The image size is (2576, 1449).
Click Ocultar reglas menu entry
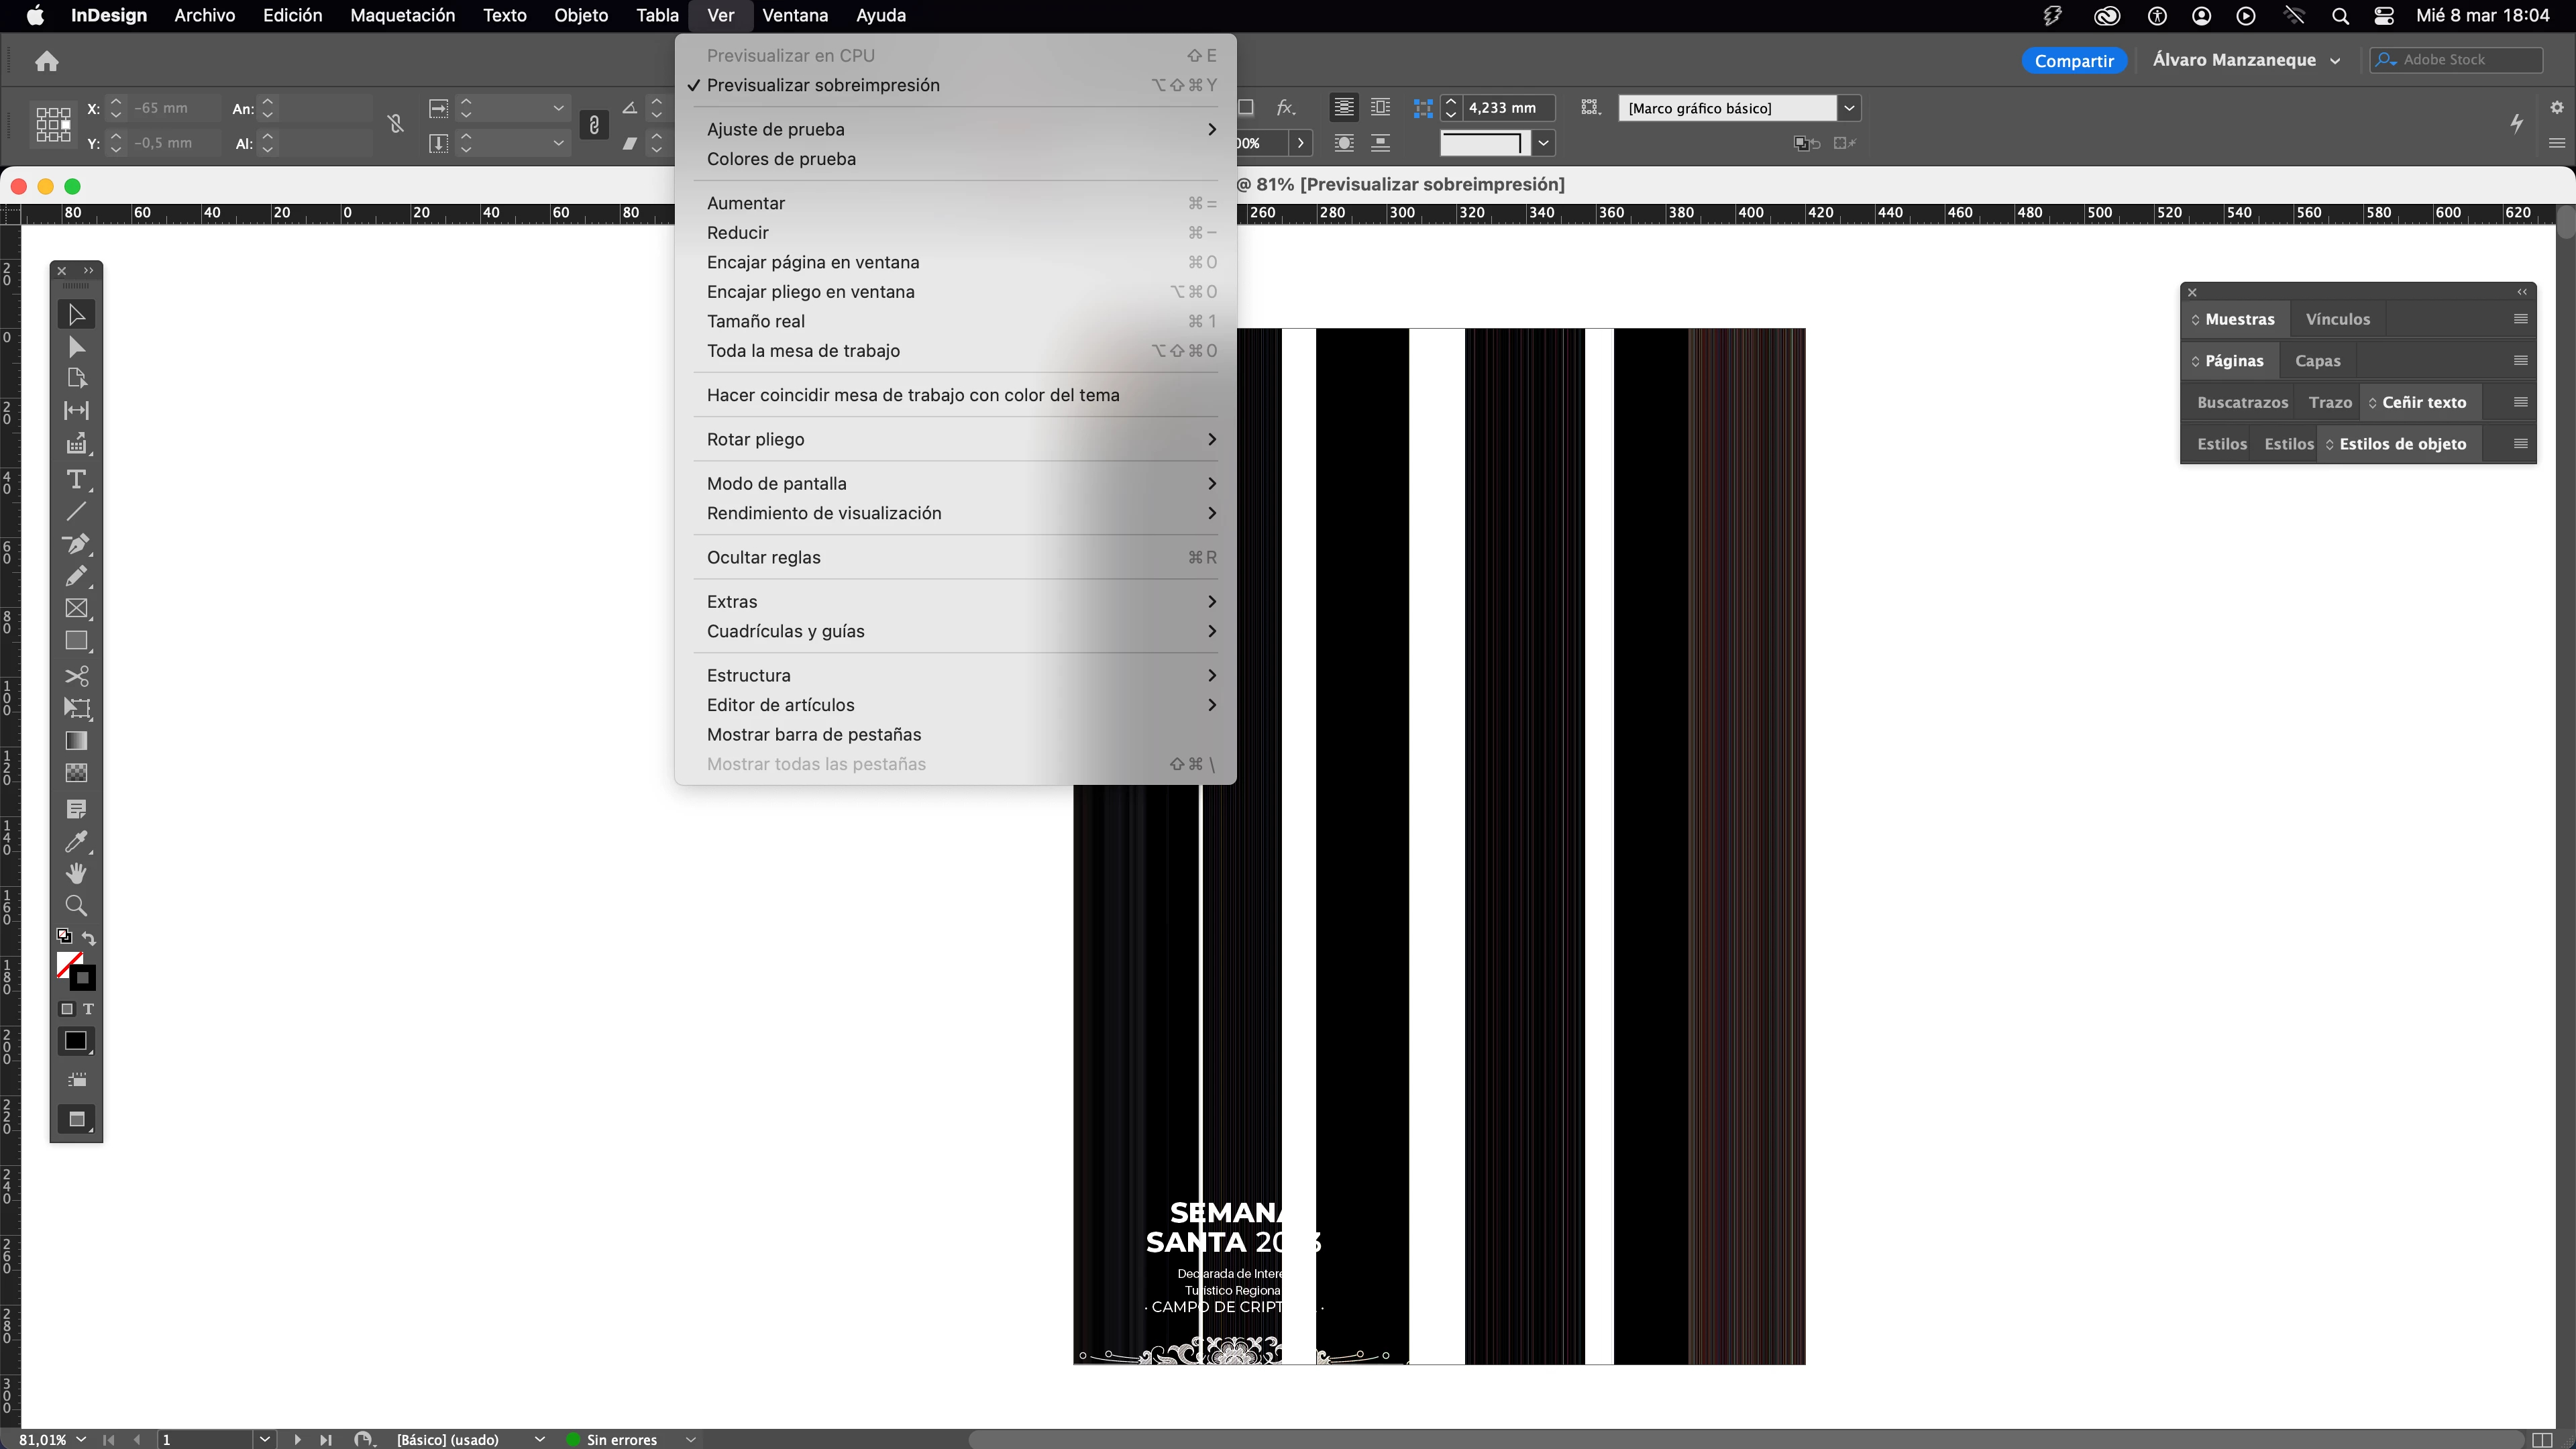(x=763, y=557)
